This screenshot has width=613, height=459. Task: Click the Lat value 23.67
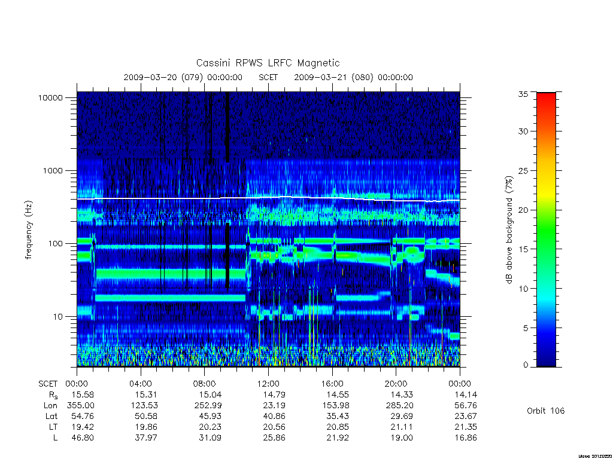coord(466,417)
